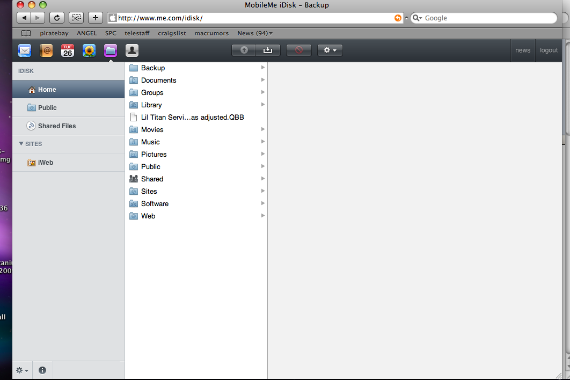The width and height of the screenshot is (570, 380).
Task: Click the news link in header
Action: (x=523, y=50)
